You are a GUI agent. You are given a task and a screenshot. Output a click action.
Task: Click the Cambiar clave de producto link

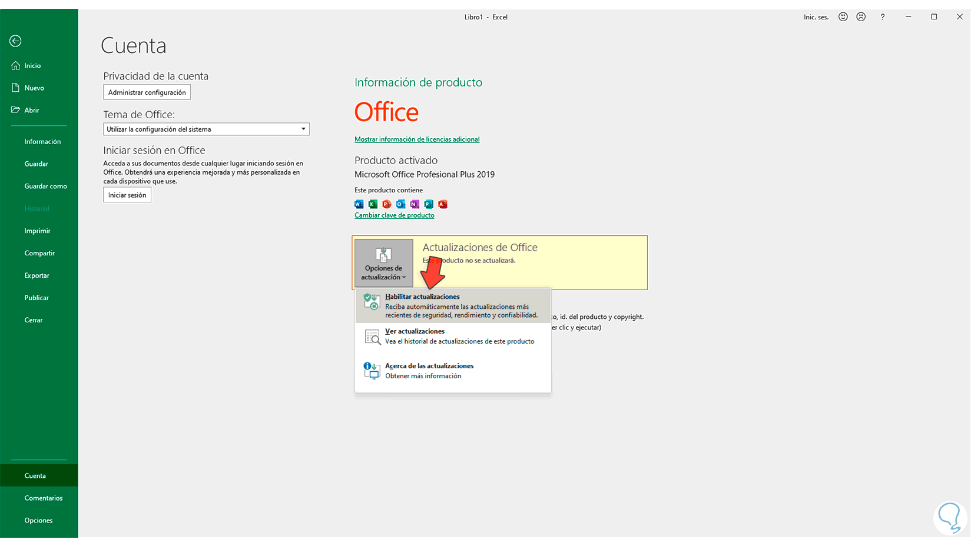click(x=395, y=215)
